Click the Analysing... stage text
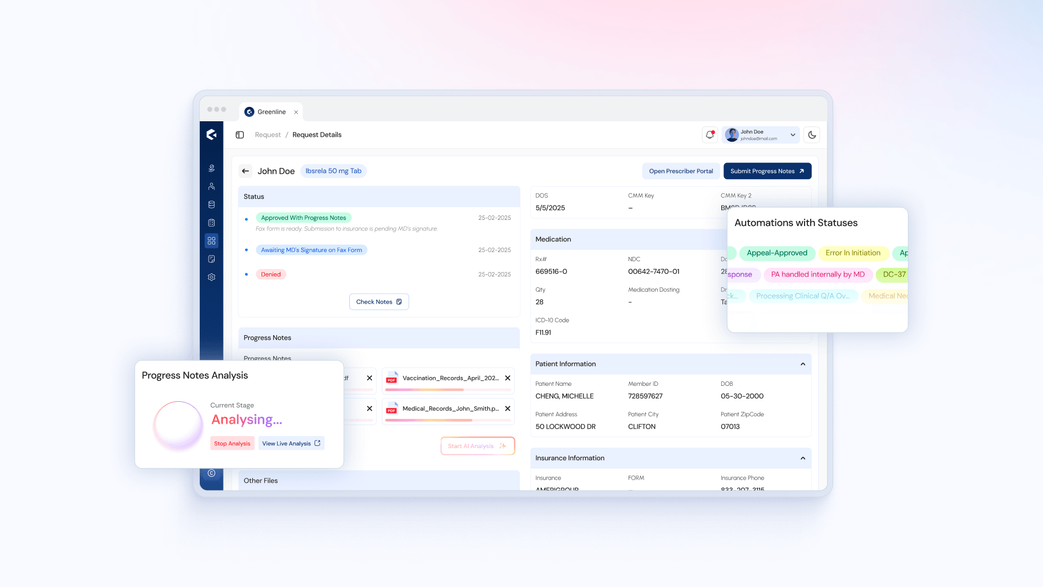 247,419
